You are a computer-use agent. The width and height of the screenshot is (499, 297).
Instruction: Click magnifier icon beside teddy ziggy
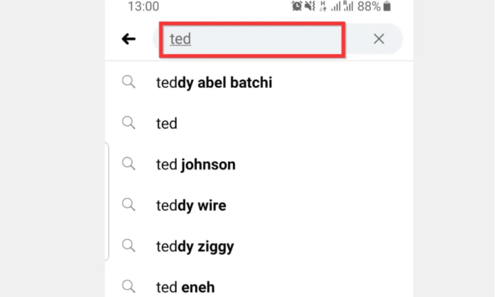(x=129, y=246)
